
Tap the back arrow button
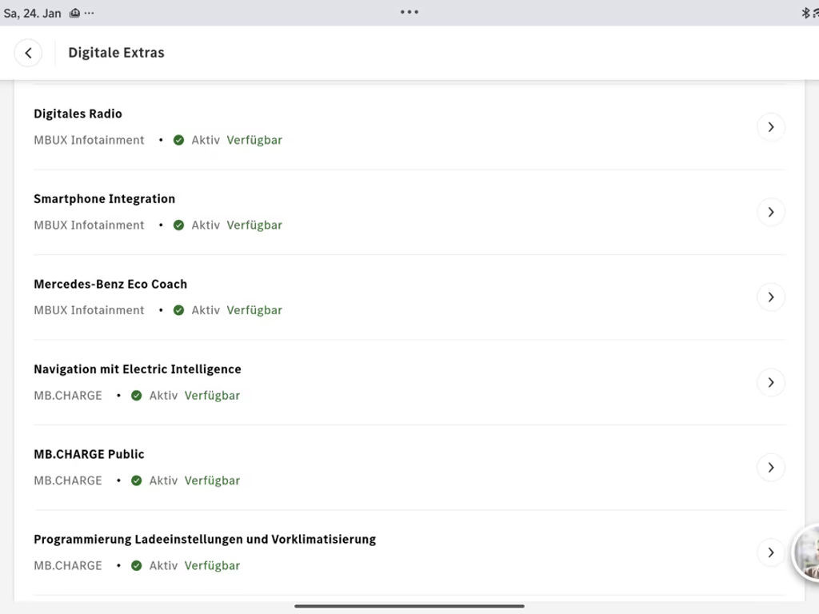pyautogui.click(x=28, y=53)
